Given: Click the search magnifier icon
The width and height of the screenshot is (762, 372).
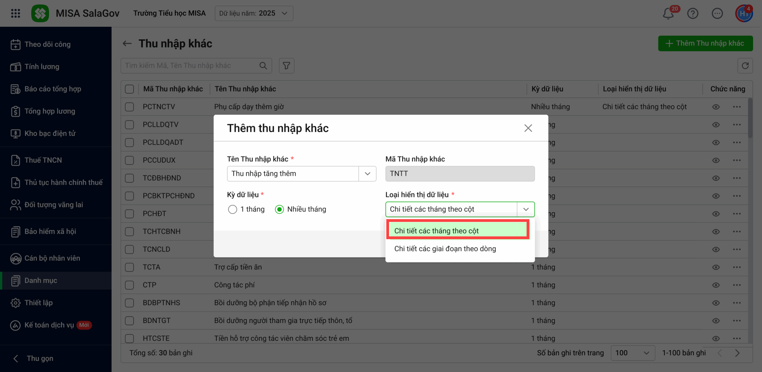Looking at the screenshot, I should coord(263,66).
